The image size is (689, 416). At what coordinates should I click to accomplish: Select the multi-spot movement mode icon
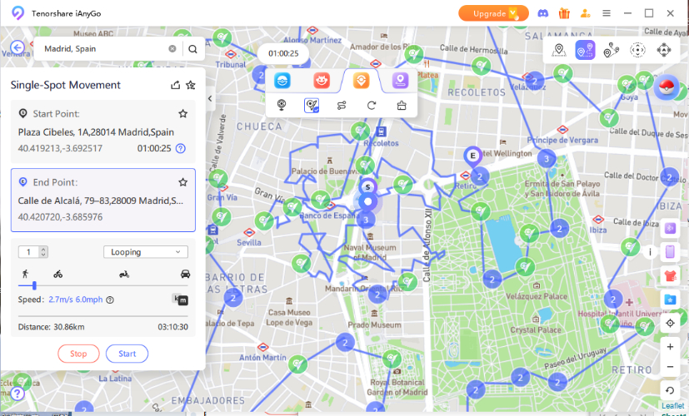612,50
